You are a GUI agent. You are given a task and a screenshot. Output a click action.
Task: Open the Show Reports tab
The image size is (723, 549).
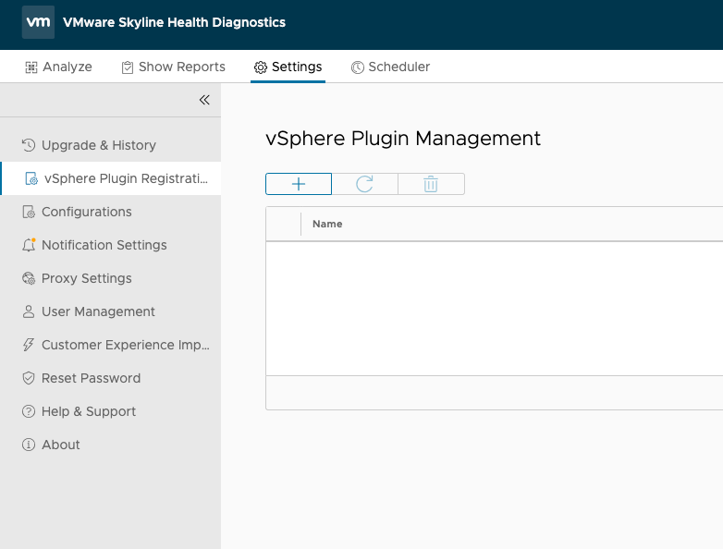coord(174,67)
